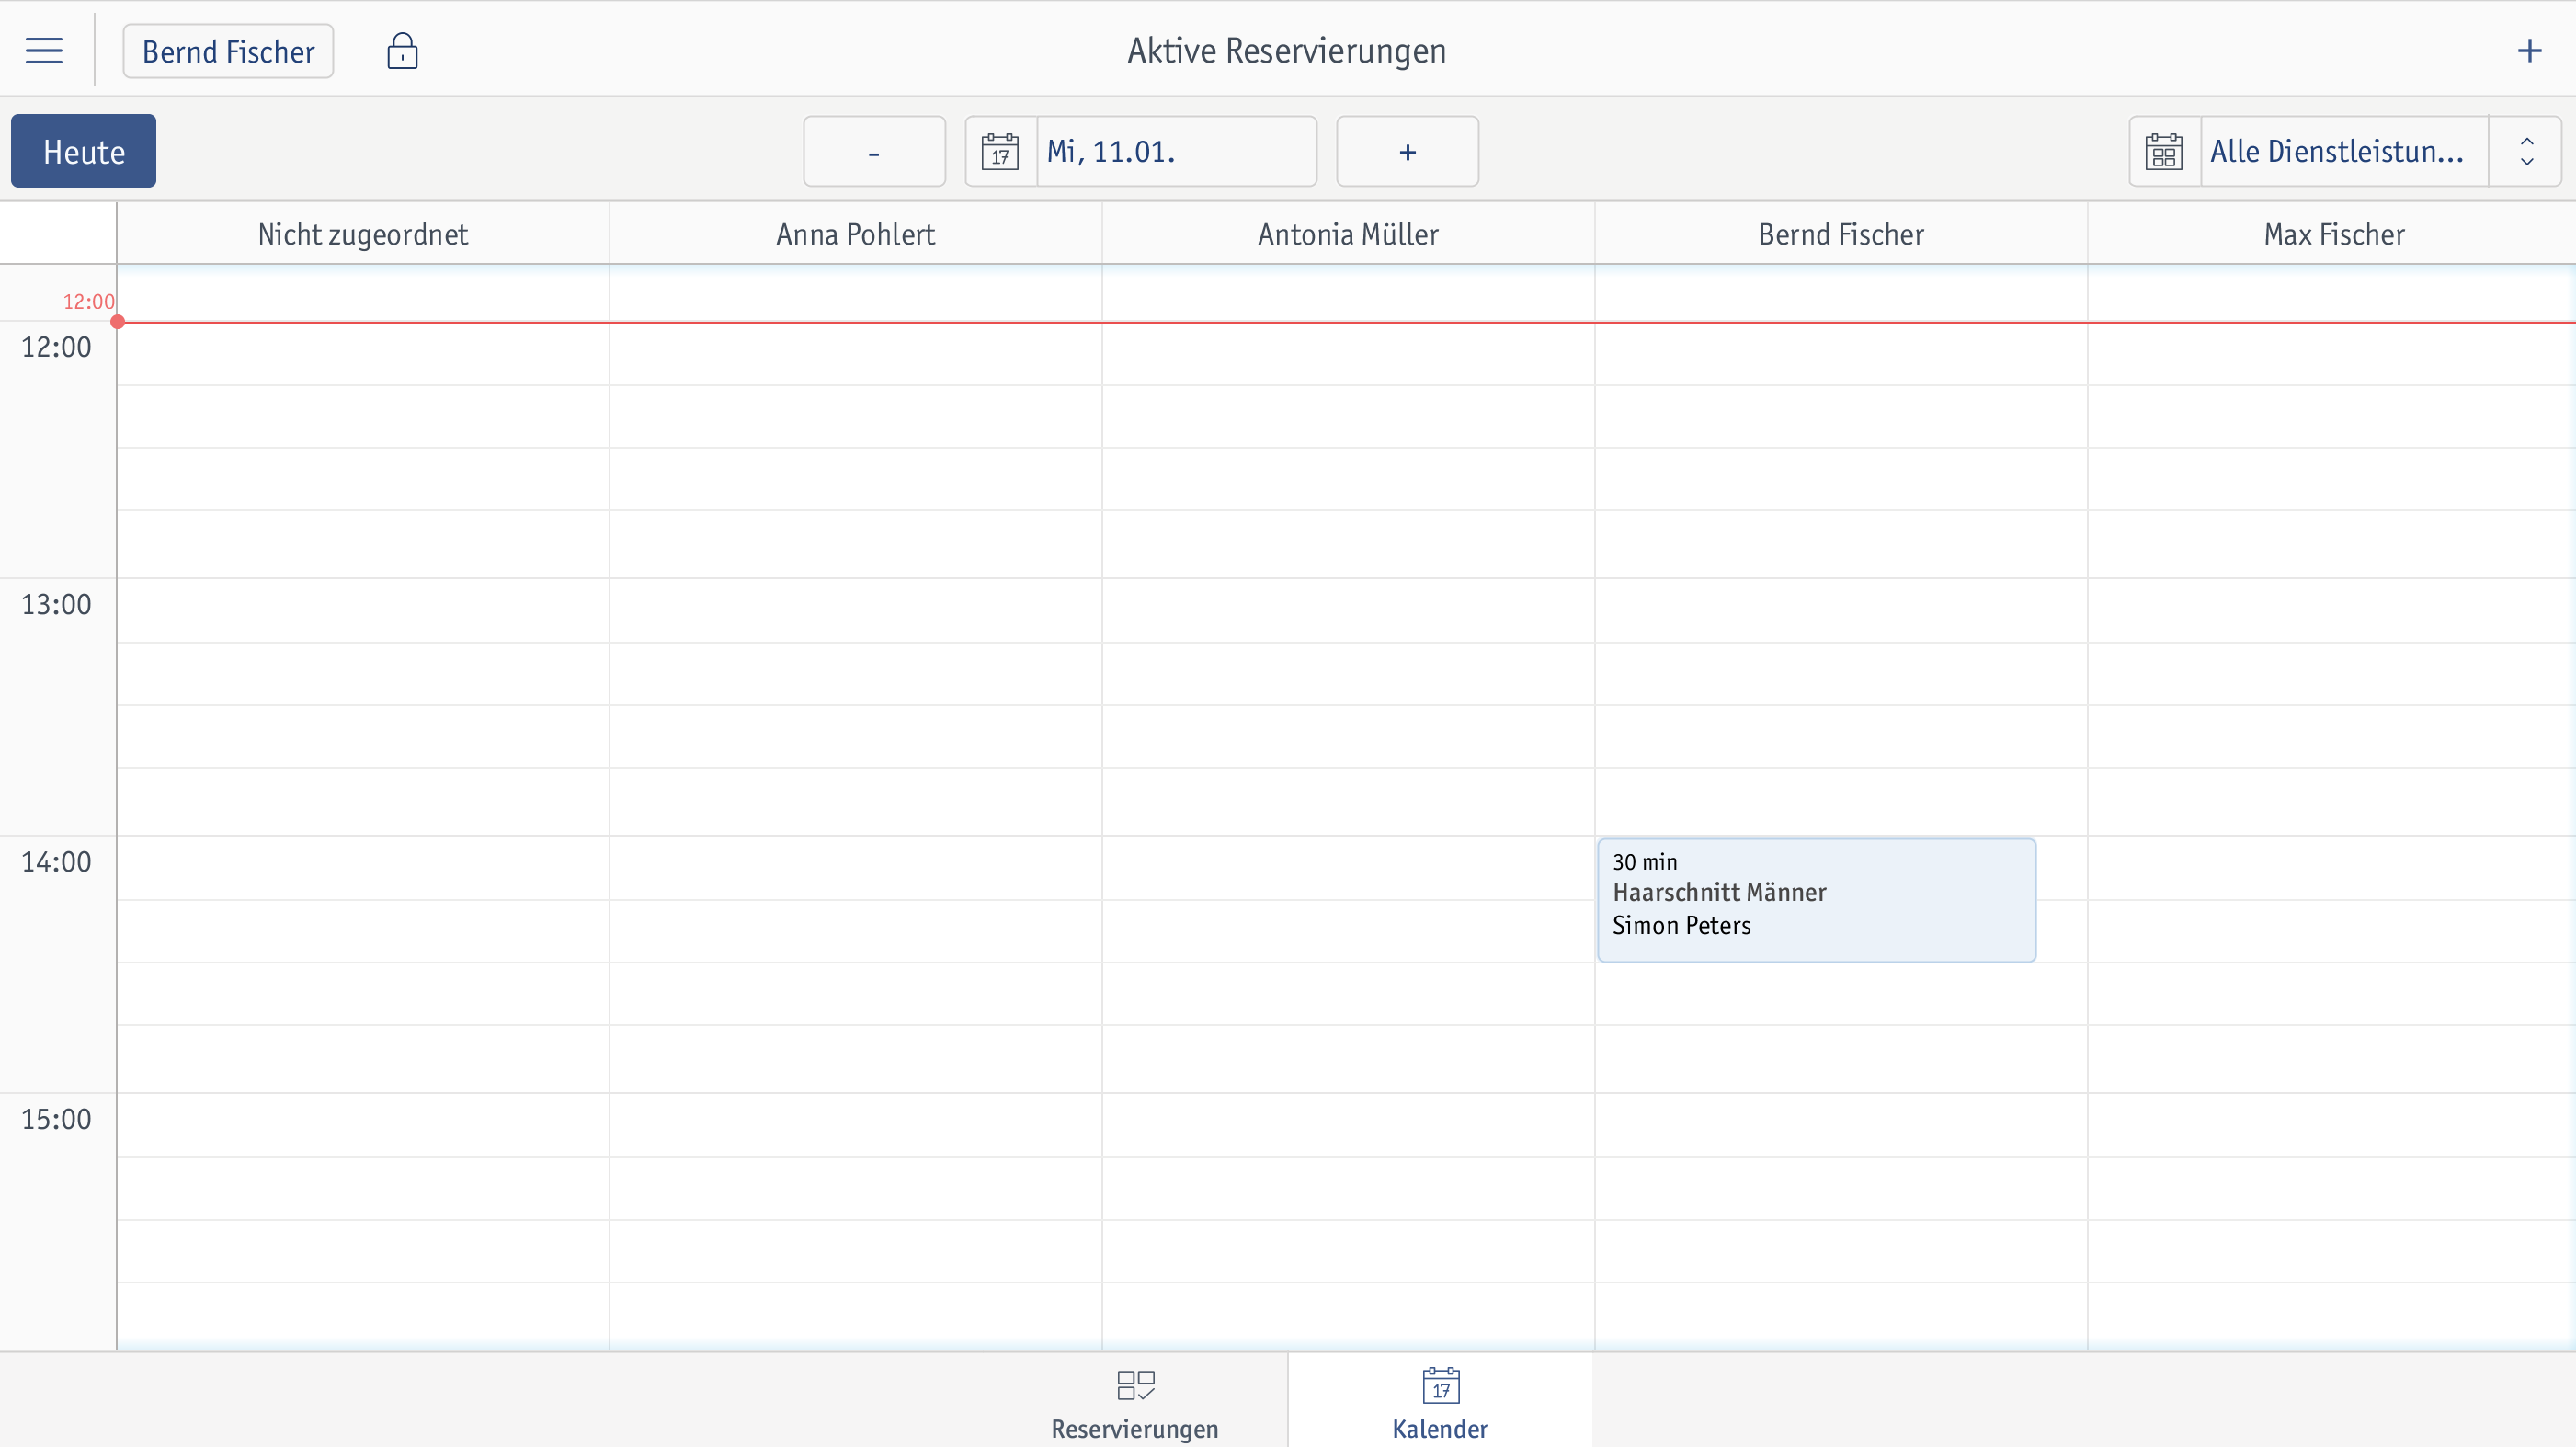Open the Haarschnitt Männer appointment
Image resolution: width=2576 pixels, height=1447 pixels.
pos(1816,900)
